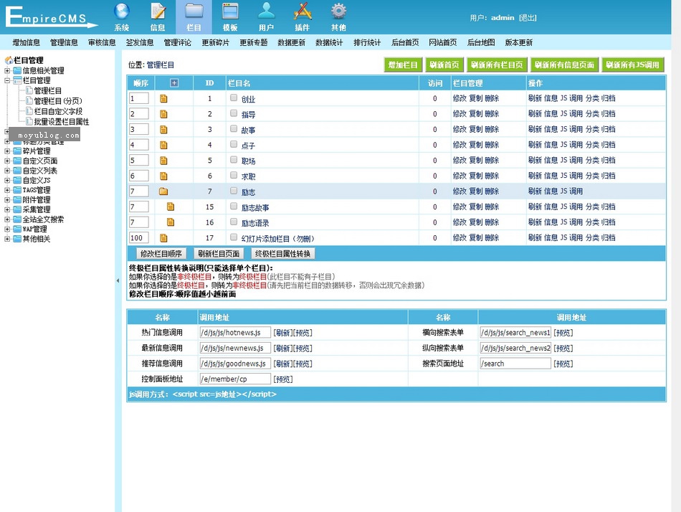Collapse the 栏目管理 tree node

pyautogui.click(x=7, y=80)
